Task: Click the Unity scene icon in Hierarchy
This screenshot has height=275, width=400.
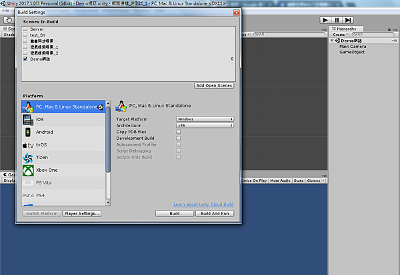Action: tap(337, 41)
